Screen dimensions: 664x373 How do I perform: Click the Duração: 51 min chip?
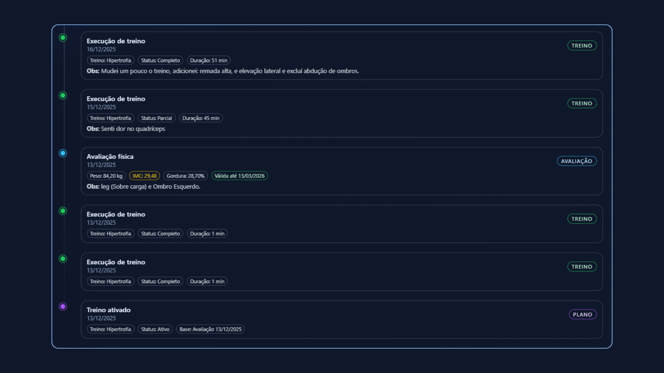pos(209,60)
